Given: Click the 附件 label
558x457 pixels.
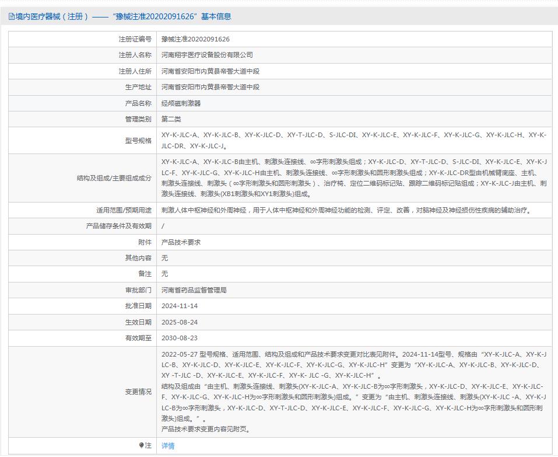Looking at the screenshot, I should (145, 242).
